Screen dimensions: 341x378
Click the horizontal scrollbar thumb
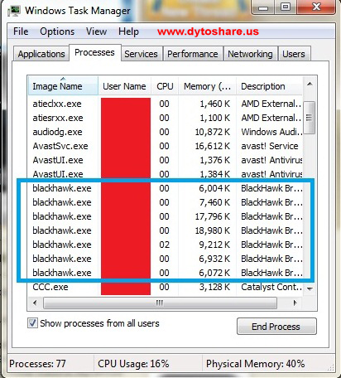(160, 303)
